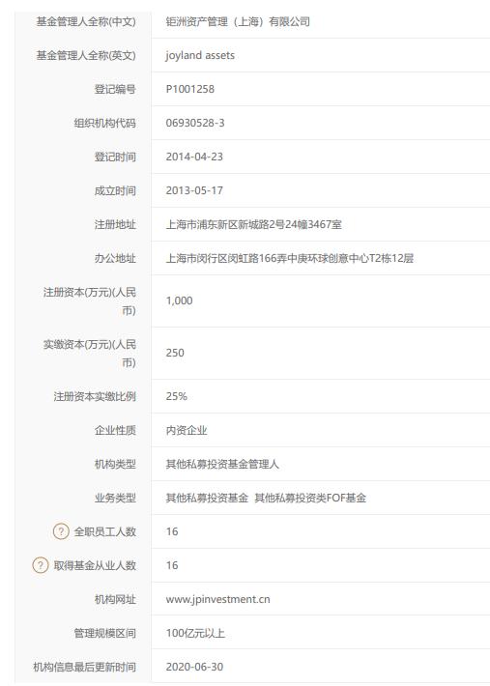Click registration number P1001258
490x686 pixels.
click(189, 89)
